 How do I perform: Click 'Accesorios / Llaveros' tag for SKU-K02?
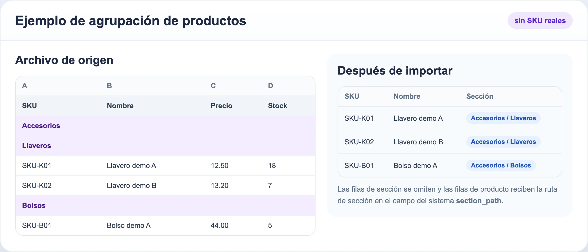(503, 142)
